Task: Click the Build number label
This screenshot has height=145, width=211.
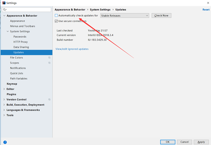Action: [65, 40]
